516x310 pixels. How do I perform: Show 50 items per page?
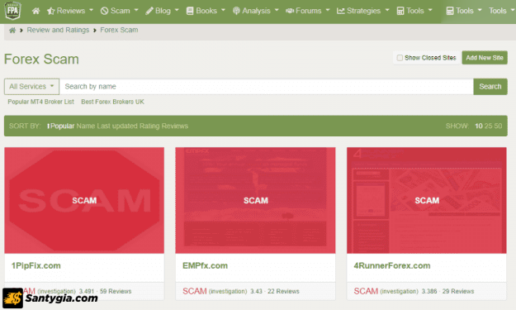(x=498, y=126)
